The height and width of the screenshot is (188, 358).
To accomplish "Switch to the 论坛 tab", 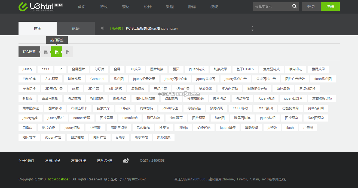I will (76, 28).
